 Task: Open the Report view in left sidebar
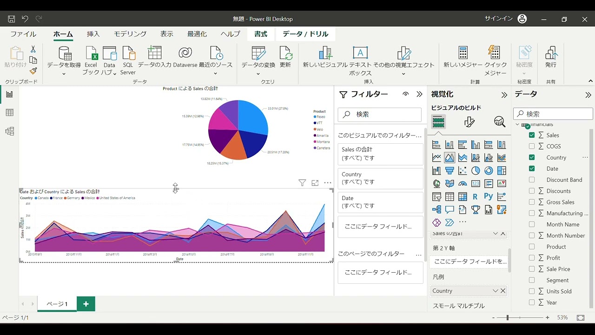(9, 94)
